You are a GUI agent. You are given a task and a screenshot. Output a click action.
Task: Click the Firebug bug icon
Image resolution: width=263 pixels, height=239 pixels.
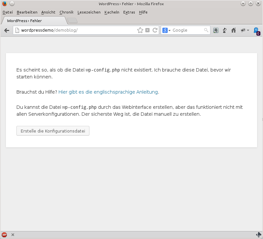click(243, 30)
